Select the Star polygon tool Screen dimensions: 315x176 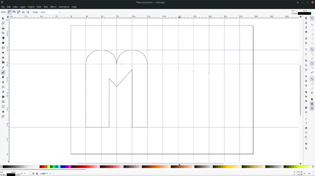3,57
